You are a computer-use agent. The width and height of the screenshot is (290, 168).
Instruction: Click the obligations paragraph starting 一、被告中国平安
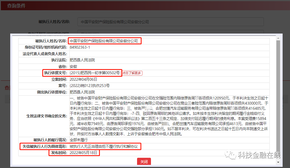[169, 116]
